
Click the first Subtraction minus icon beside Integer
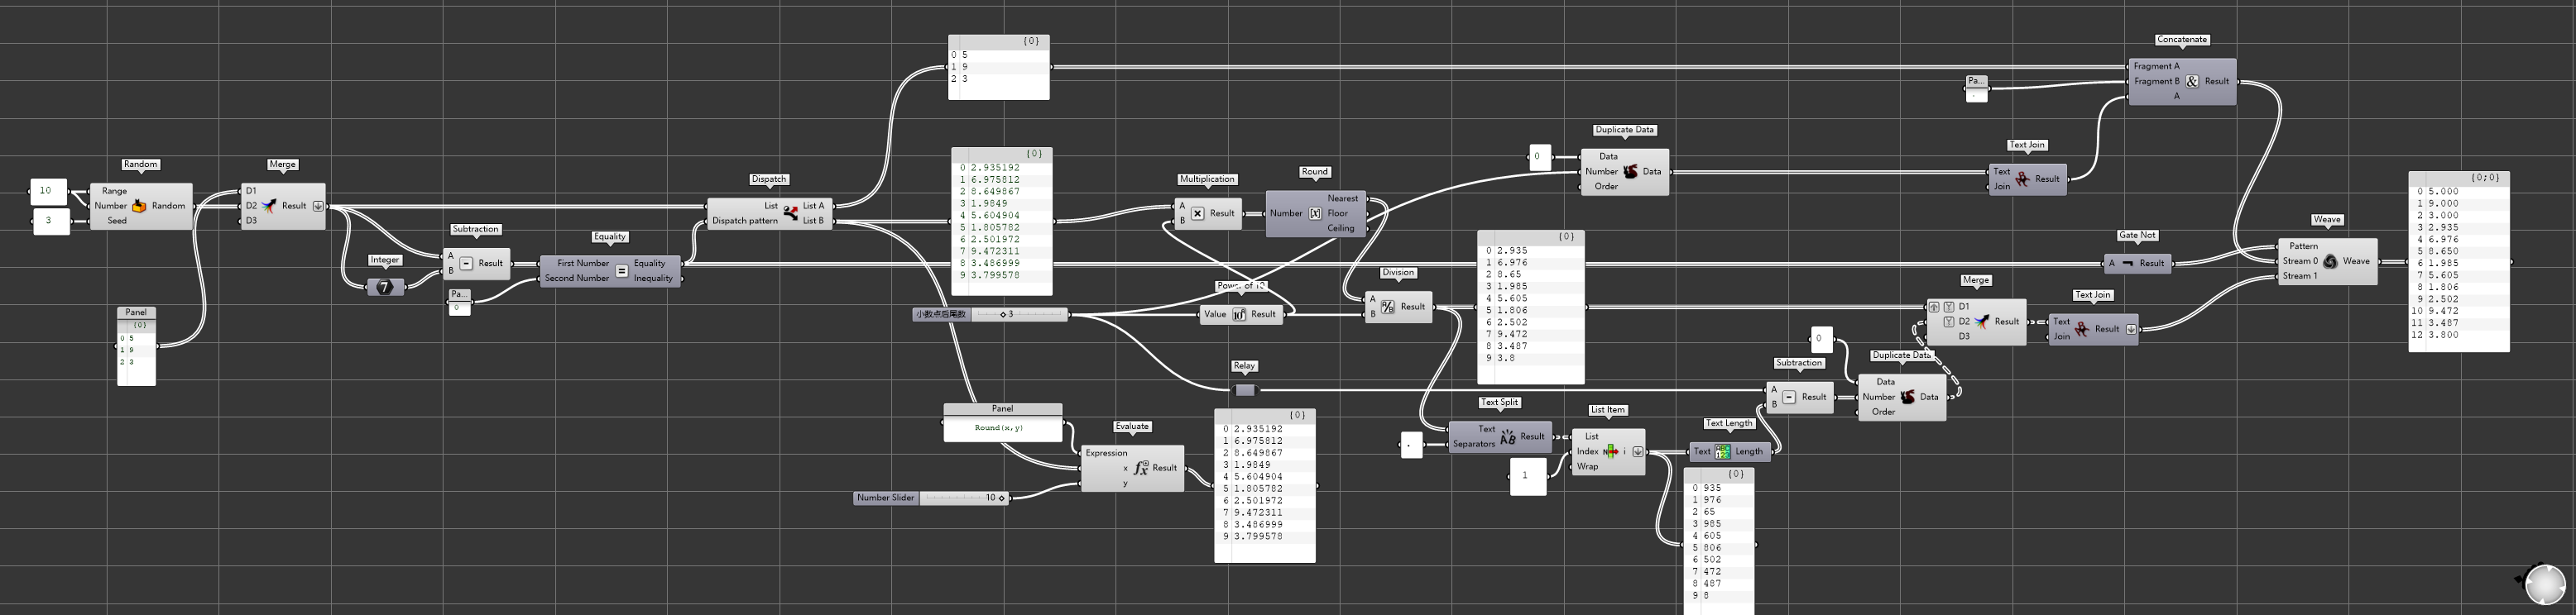466,264
